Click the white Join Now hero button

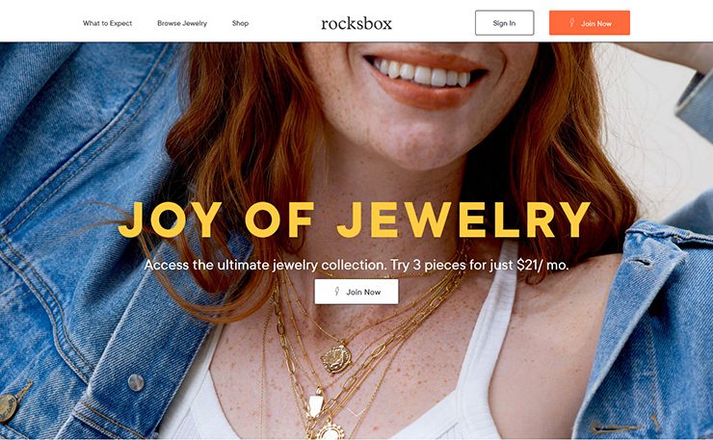point(356,292)
